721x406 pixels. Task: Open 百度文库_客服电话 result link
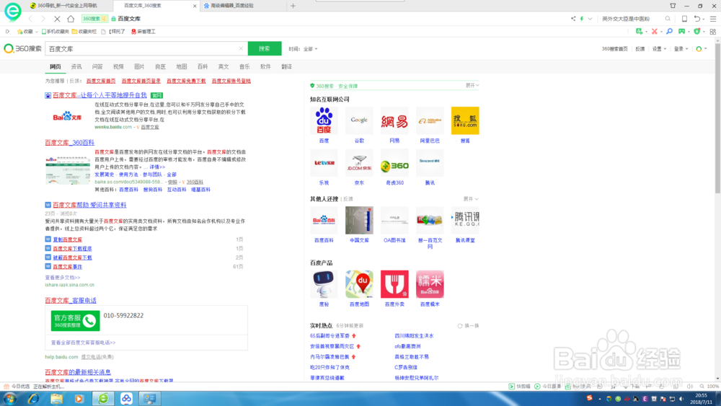tap(71, 300)
